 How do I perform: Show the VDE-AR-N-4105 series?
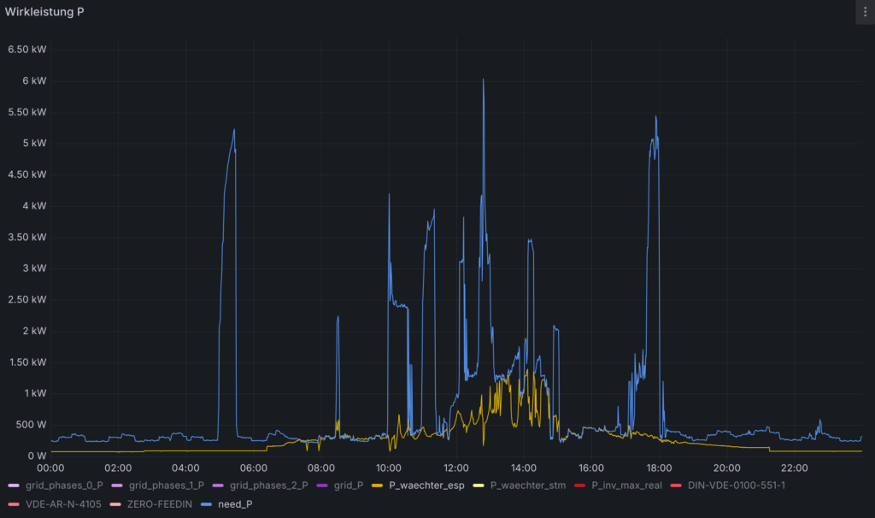click(x=63, y=504)
